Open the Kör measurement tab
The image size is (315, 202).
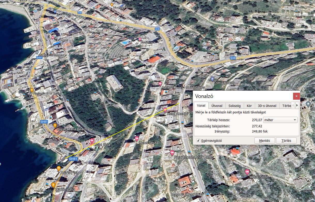[249, 106]
